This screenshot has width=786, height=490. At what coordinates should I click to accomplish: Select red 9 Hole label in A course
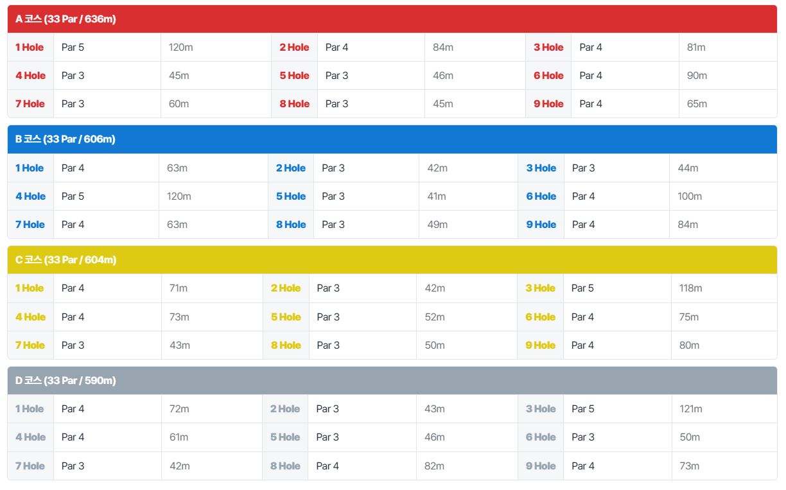tap(548, 103)
